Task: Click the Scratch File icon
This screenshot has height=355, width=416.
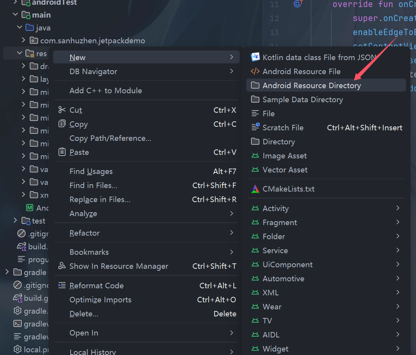Action: click(x=255, y=128)
